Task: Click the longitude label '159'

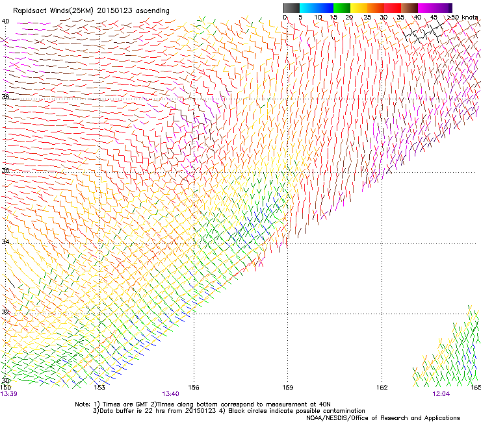Action: [x=287, y=388]
